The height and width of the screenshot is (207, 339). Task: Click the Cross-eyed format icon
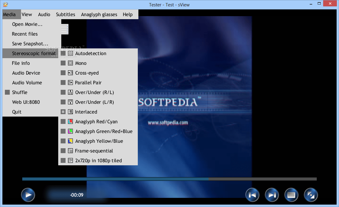tap(70, 73)
